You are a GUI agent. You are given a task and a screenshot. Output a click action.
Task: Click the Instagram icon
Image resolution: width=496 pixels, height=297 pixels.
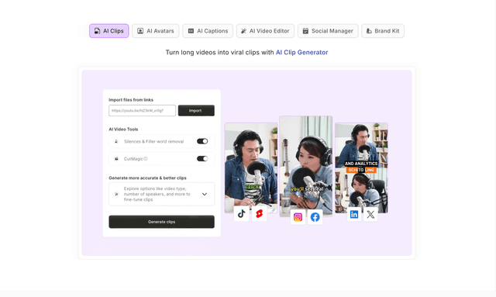click(298, 217)
